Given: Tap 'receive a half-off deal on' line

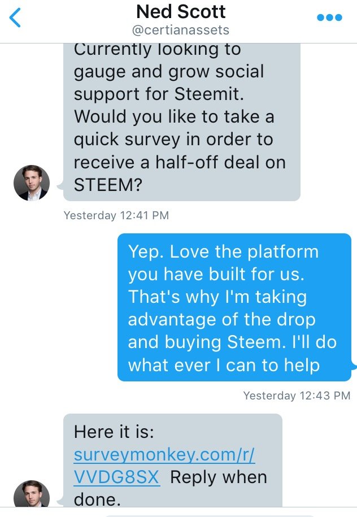Looking at the screenshot, I should coord(180,162).
